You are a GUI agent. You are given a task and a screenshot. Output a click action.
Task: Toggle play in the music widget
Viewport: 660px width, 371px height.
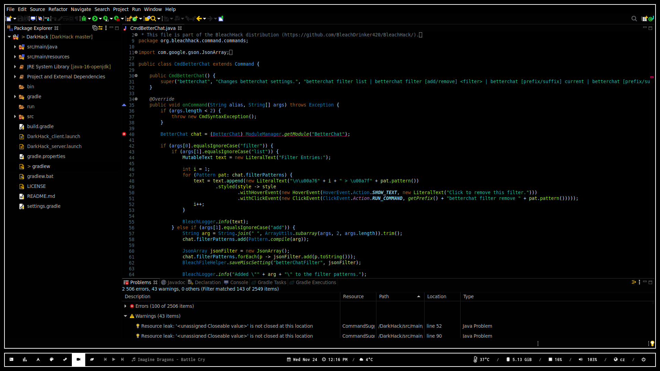114,359
